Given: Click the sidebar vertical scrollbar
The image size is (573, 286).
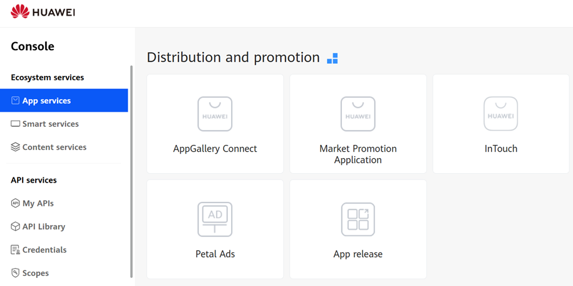Looking at the screenshot, I should [132, 171].
